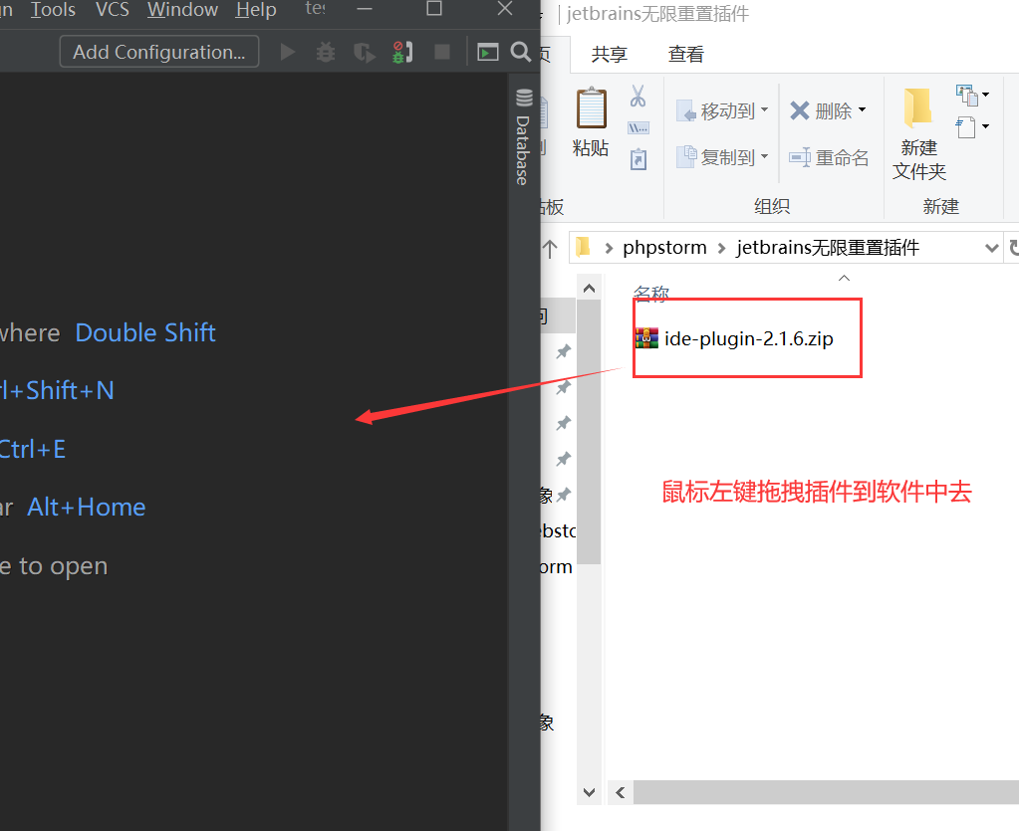Click the Debug bug icon

tap(326, 52)
